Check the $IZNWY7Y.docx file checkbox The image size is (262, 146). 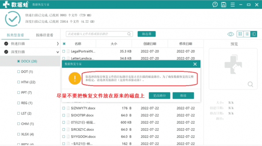coord(64,108)
